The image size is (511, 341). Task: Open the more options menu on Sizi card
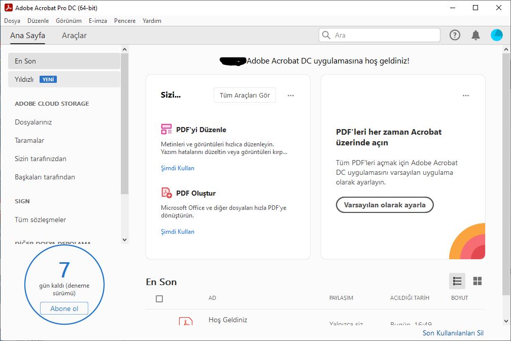point(291,95)
